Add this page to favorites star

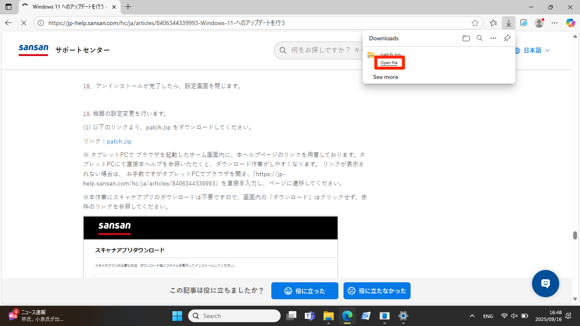[x=475, y=23]
